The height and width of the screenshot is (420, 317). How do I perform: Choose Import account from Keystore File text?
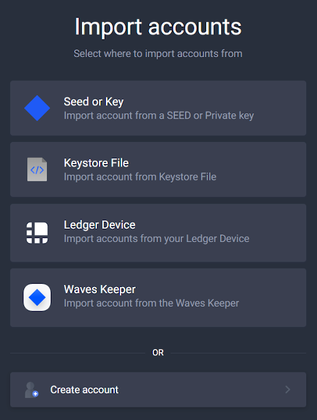140,177
